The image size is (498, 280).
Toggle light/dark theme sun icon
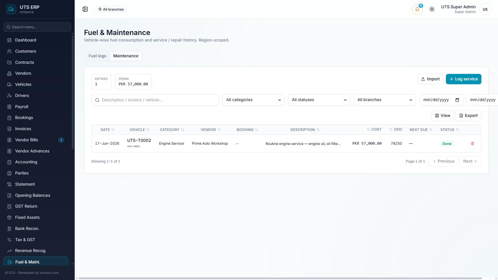point(432,9)
